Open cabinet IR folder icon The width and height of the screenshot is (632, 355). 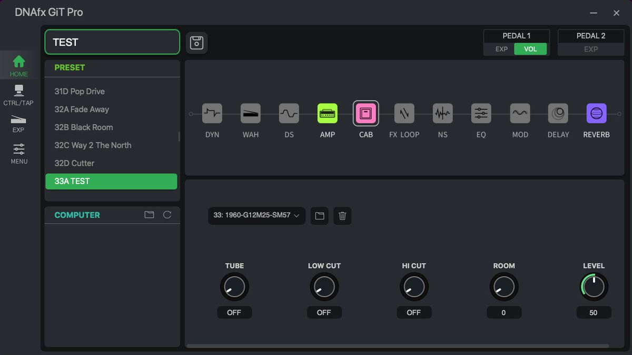pos(319,216)
